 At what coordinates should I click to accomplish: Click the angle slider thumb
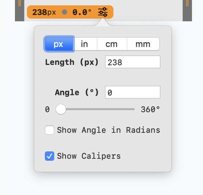click(61, 109)
